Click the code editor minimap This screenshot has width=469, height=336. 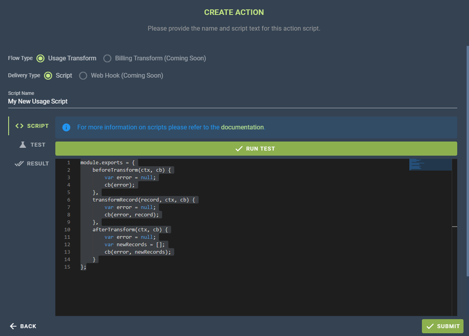(x=430, y=165)
